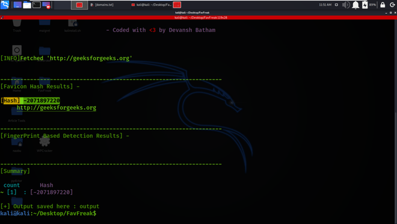
Task: Switch to kali@kali Desktop/Fa... taskbar window
Action: tap(151, 5)
